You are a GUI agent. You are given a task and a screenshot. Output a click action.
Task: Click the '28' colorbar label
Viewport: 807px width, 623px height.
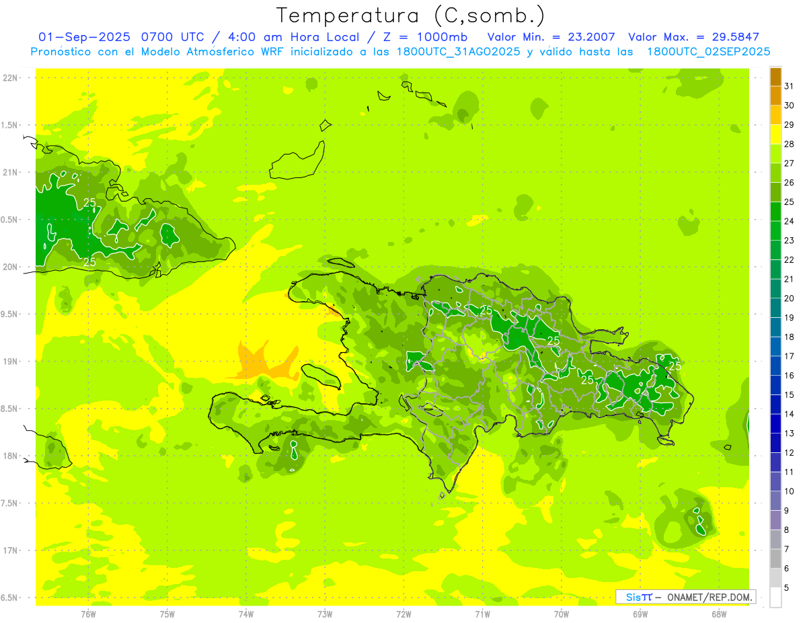pos(790,144)
